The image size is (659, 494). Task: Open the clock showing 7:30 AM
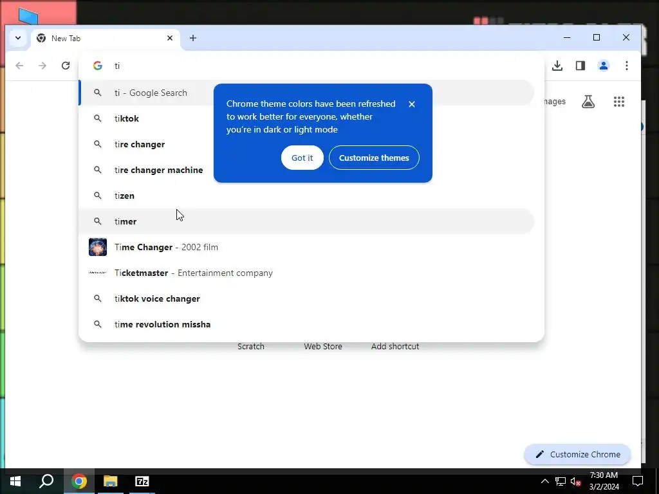[x=604, y=481]
